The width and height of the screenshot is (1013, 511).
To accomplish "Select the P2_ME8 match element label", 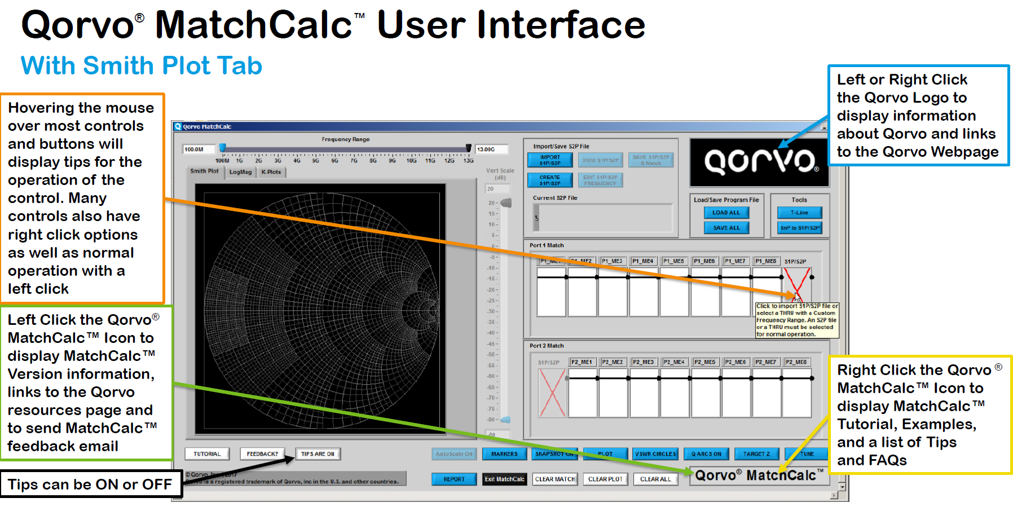I will click(x=796, y=362).
